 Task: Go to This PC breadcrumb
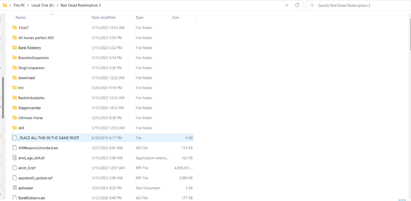(x=20, y=5)
